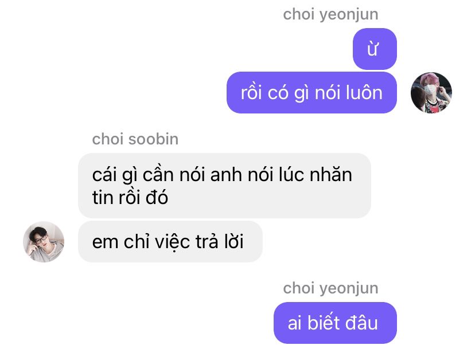Click the word 'lời' ending soobin's short message
This screenshot has height=345, width=475.
[234, 241]
